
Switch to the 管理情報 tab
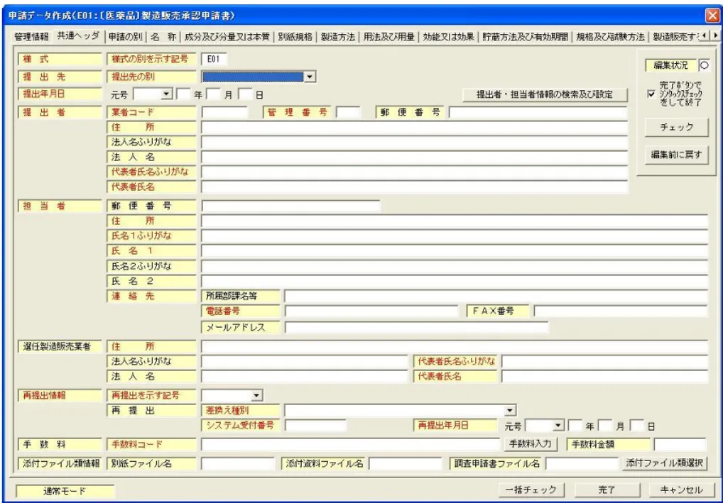point(31,35)
